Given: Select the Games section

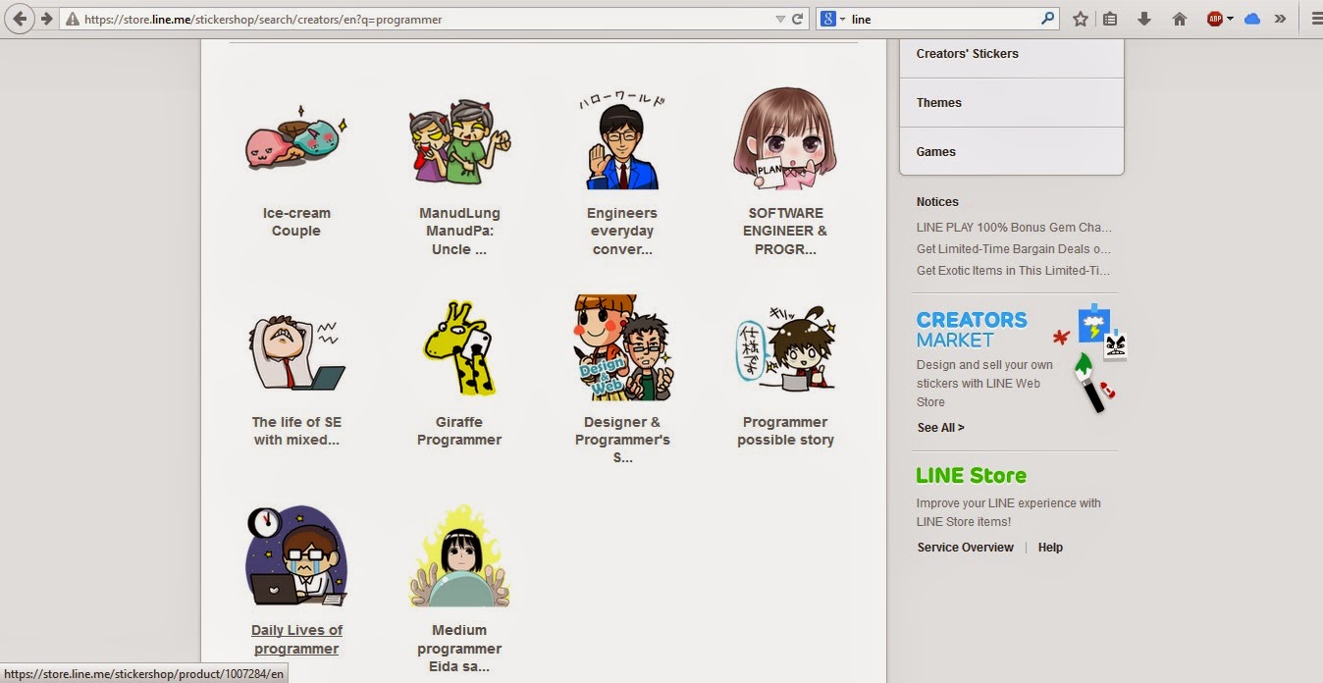Looking at the screenshot, I should point(935,151).
